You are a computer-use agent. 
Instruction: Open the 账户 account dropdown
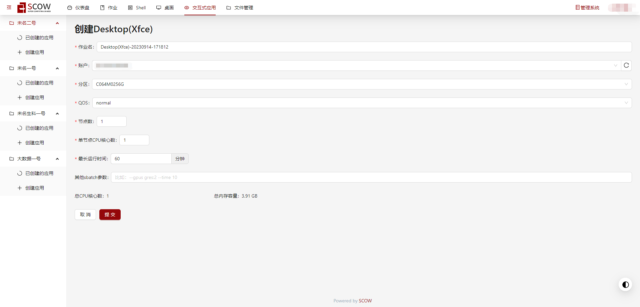[x=356, y=66]
